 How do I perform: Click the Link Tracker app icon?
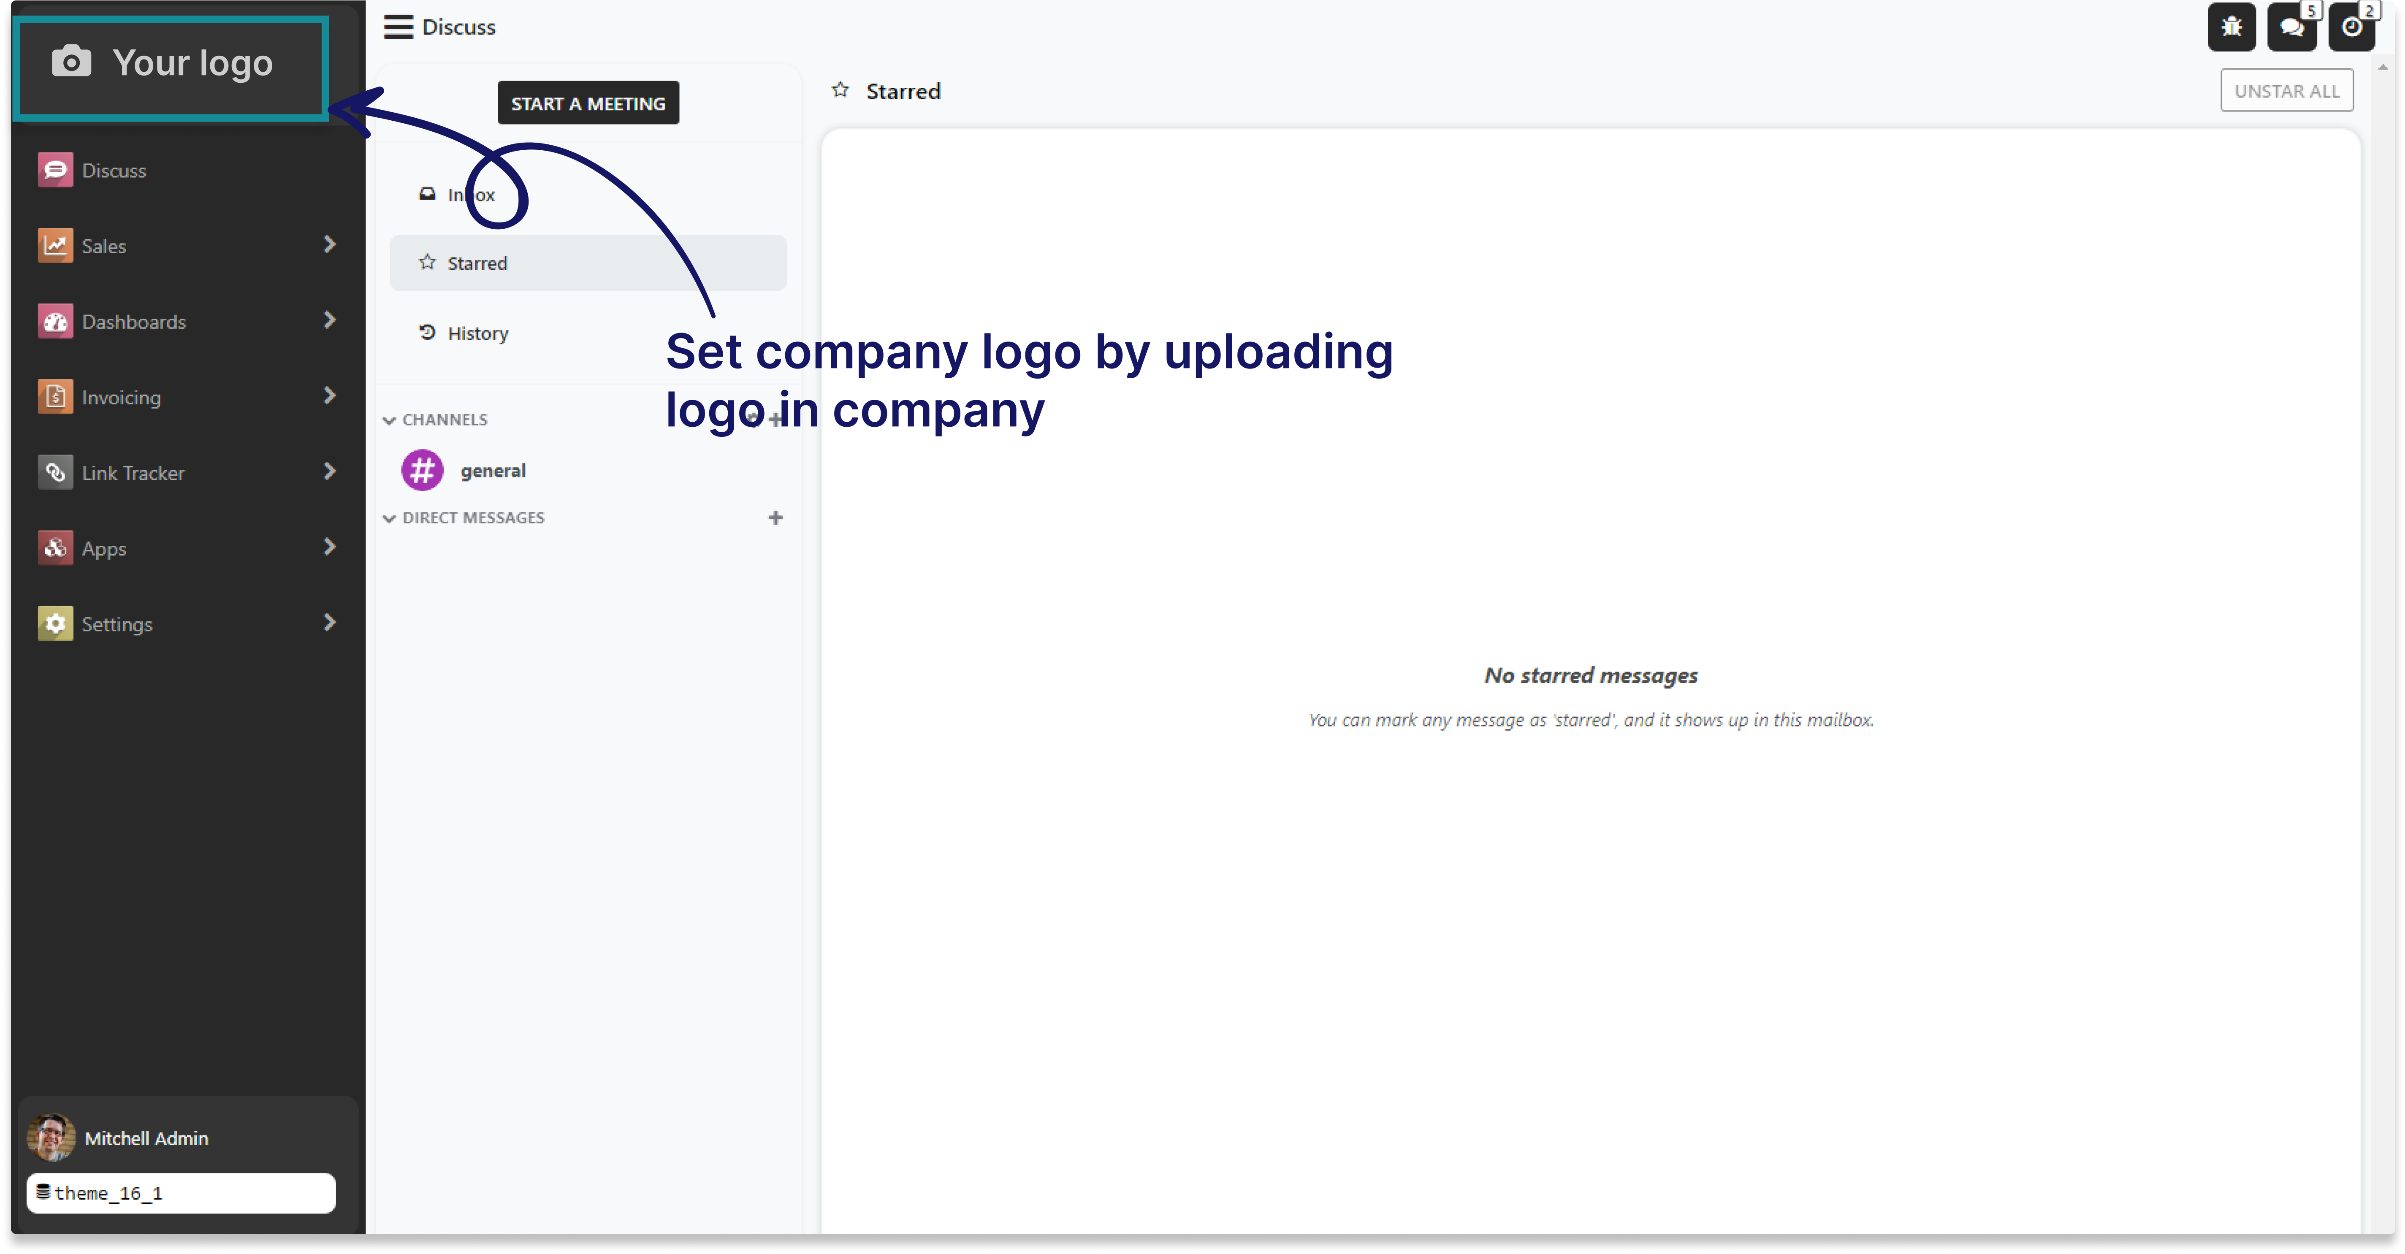click(55, 472)
